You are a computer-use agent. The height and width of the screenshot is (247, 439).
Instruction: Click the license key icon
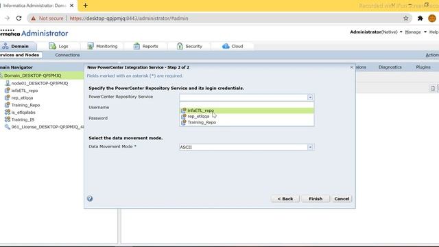[8, 126]
